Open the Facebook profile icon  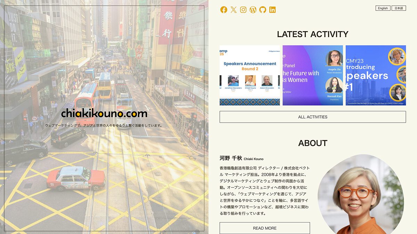coord(223,10)
